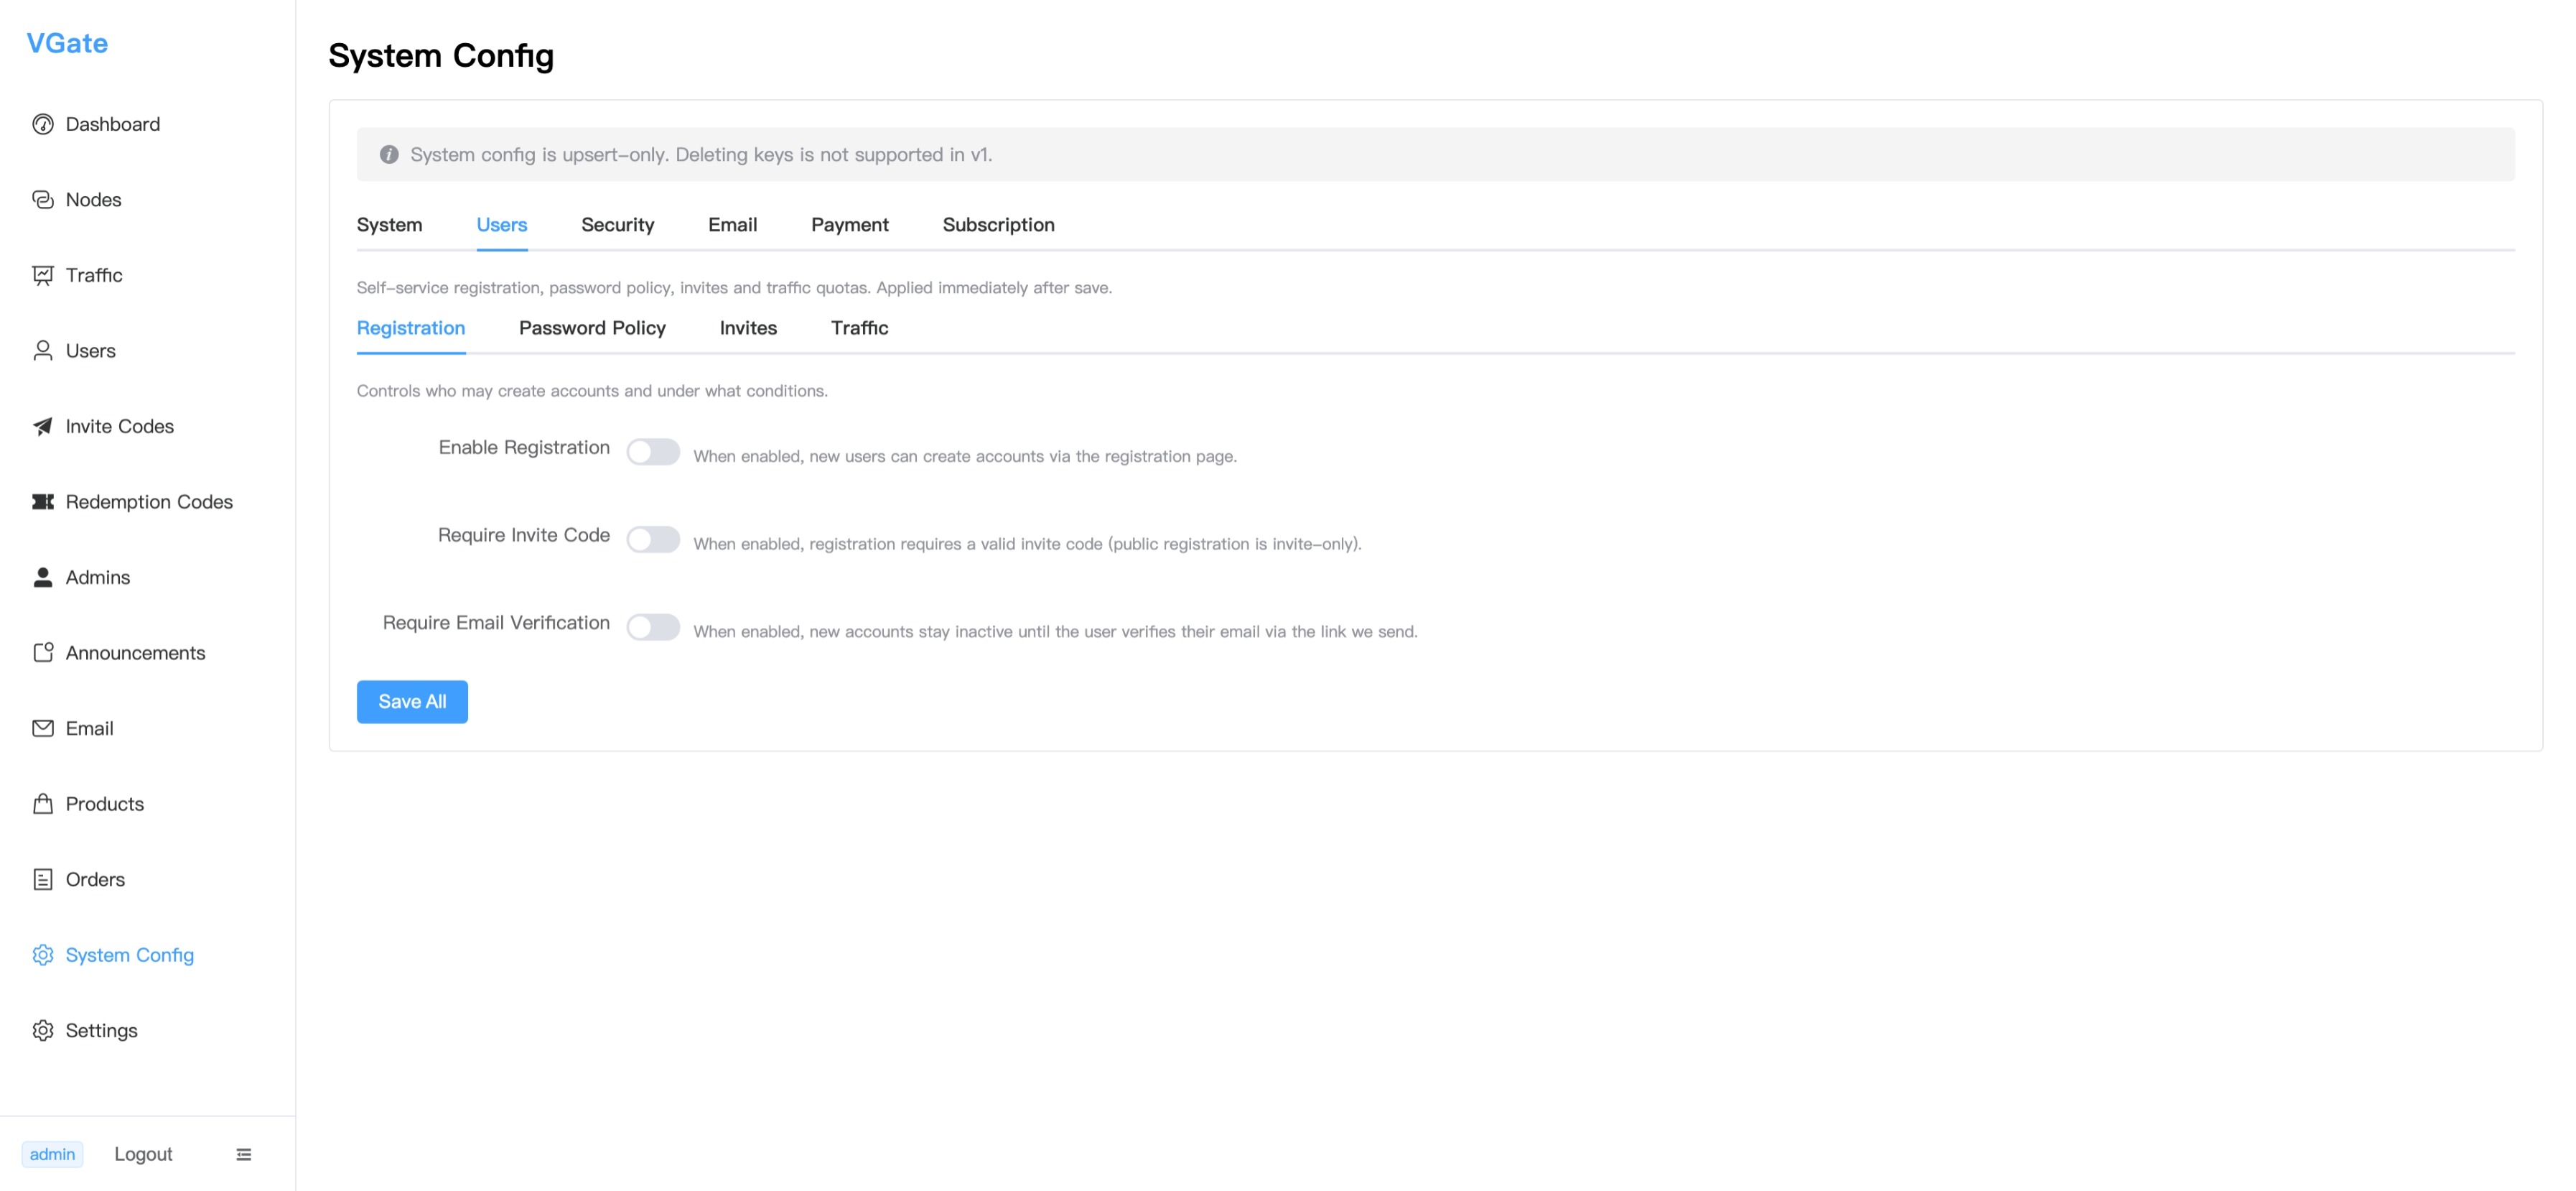2576x1191 pixels.
Task: Toggle Require Email Verification switch
Action: click(x=653, y=628)
